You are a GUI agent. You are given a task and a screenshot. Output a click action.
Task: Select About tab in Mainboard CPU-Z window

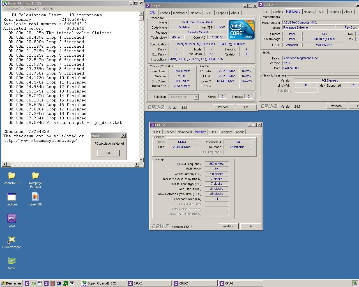348,12
